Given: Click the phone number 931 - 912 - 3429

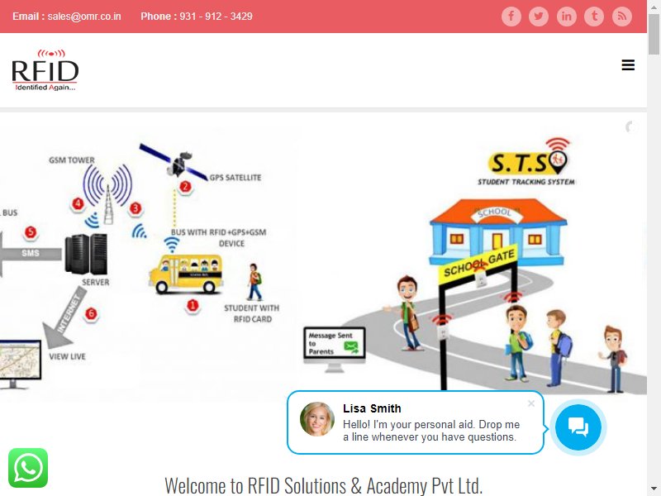Looking at the screenshot, I should coord(216,17).
